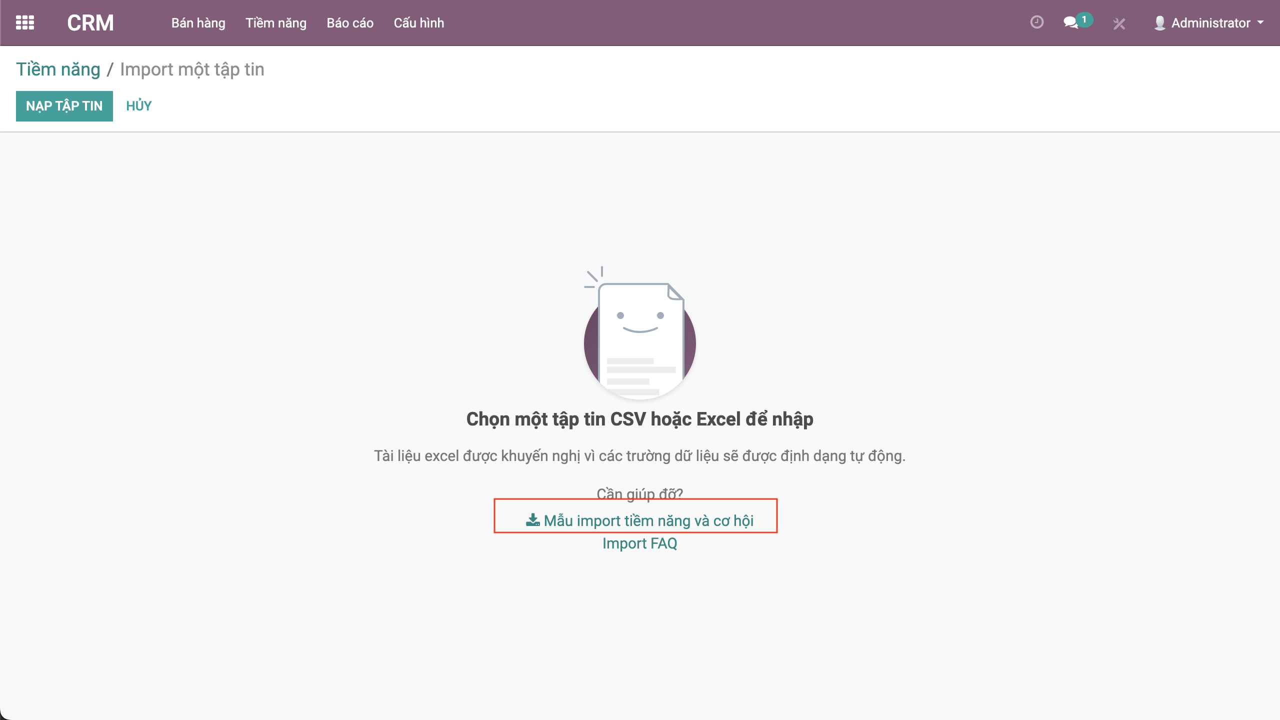Click the Import một tập tin breadcrumb text

(192, 69)
